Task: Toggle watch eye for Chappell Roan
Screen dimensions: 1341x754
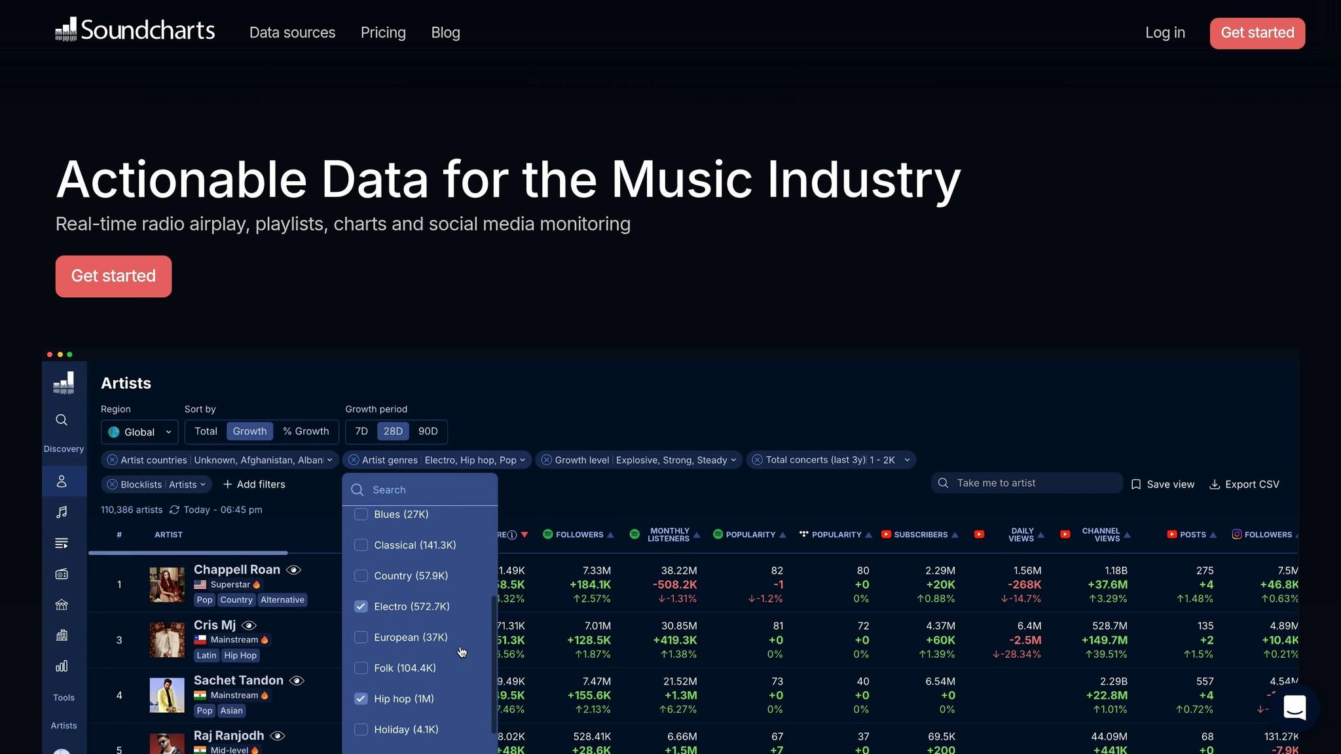Action: click(293, 570)
